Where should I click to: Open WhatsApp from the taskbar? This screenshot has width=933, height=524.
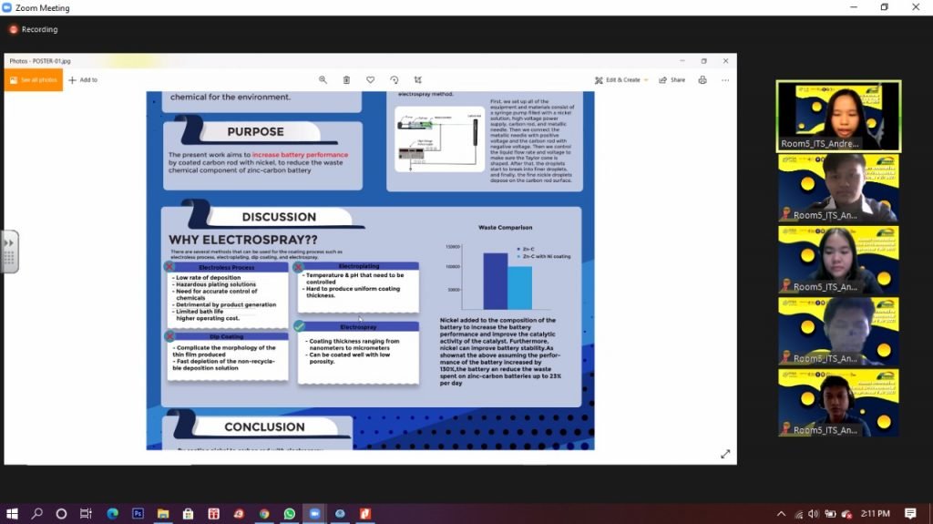click(x=289, y=514)
